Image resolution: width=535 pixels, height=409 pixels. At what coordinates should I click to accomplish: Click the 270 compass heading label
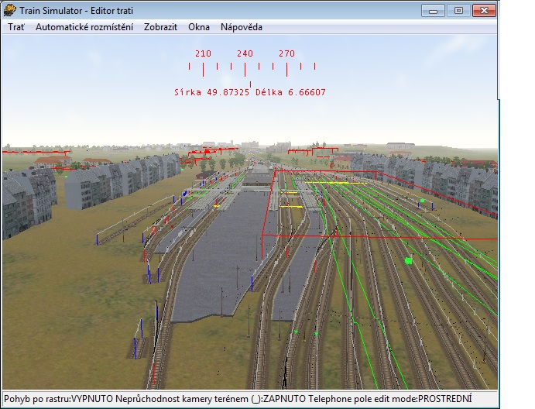coord(286,54)
